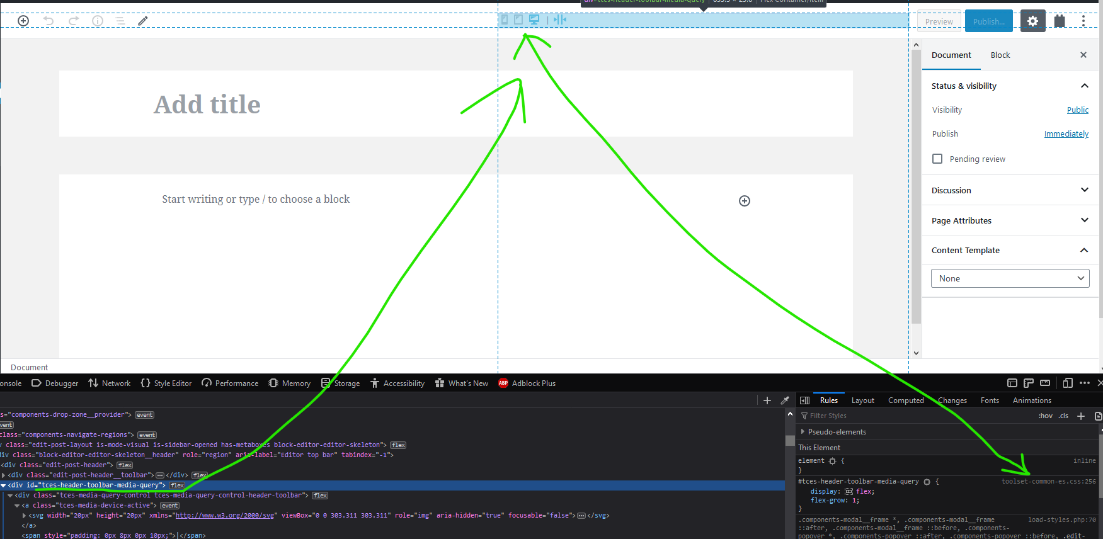Click the Start writing paragraph placeholder
The image size is (1103, 539).
tap(256, 199)
